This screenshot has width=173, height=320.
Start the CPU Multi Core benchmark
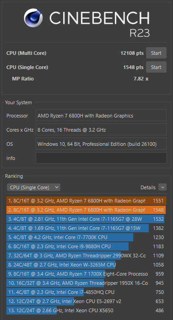pos(156,53)
